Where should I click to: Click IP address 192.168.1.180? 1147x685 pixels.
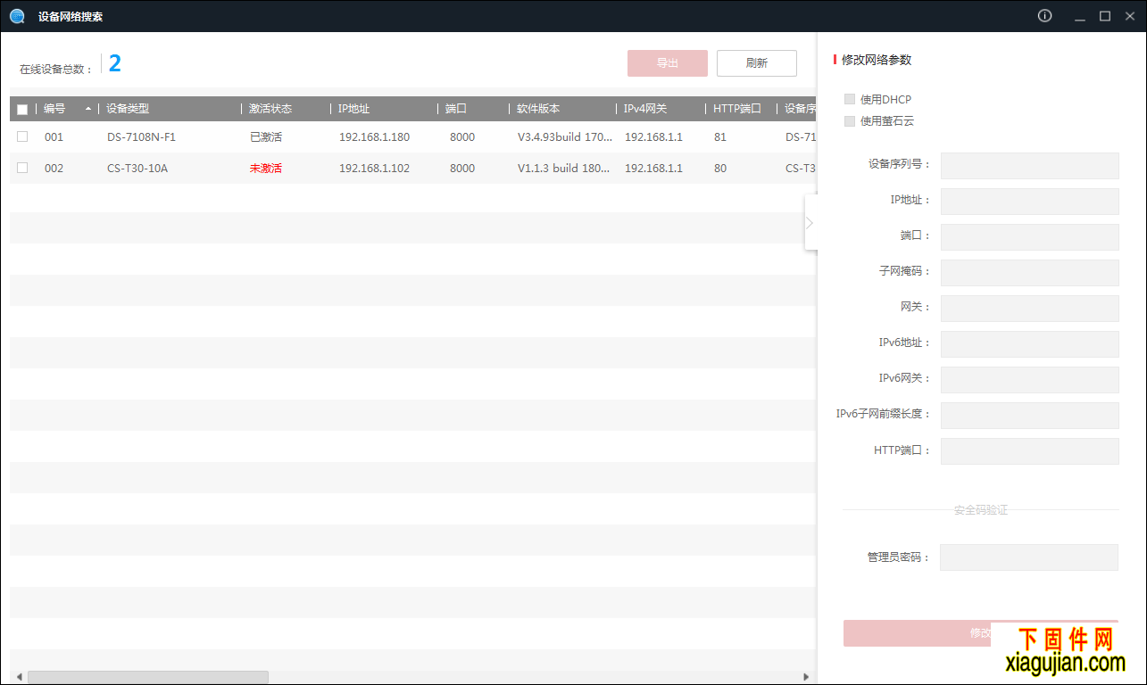pos(374,137)
